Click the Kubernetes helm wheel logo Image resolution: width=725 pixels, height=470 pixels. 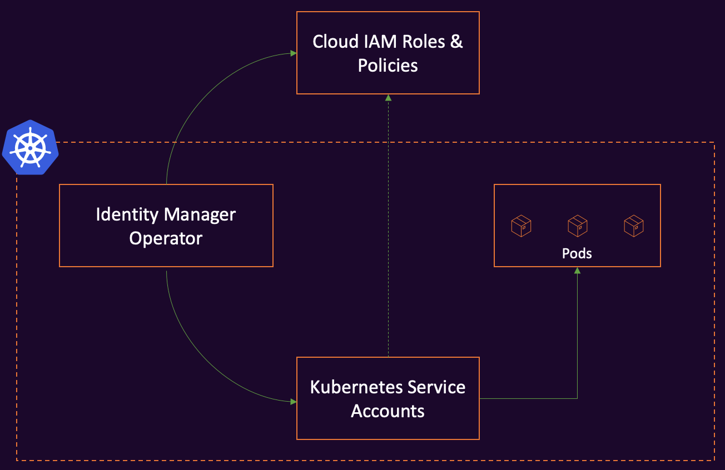click(30, 148)
